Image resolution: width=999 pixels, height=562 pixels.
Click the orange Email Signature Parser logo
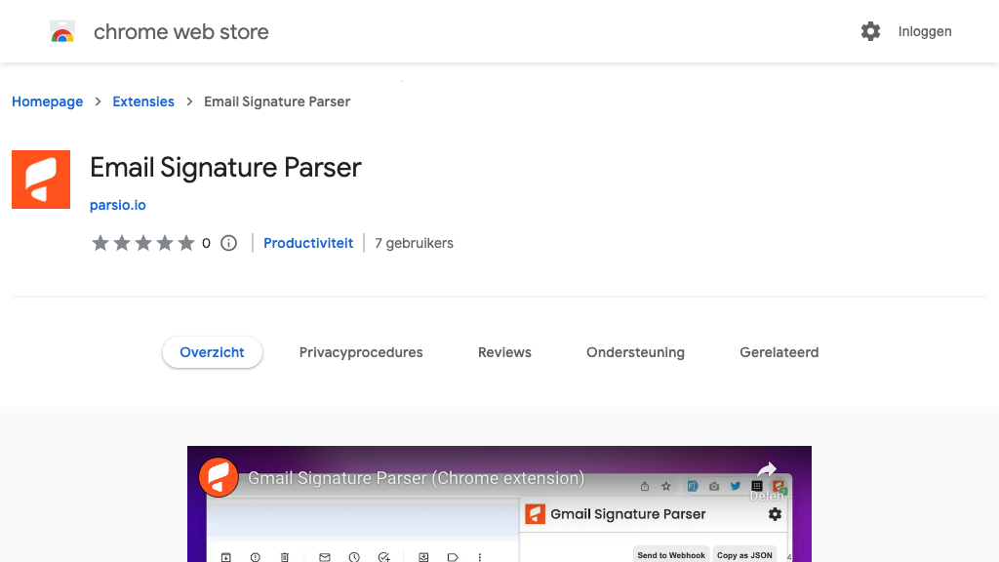(40, 179)
